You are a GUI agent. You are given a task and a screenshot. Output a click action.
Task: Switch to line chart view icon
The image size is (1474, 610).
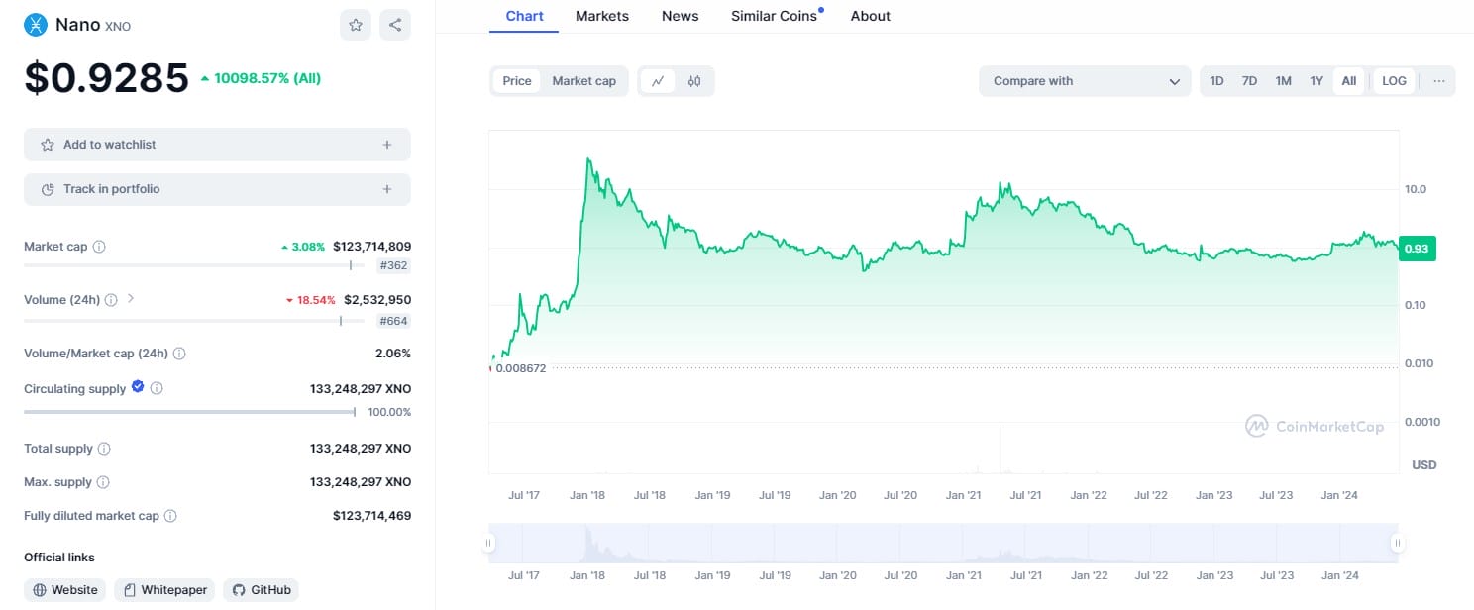[x=658, y=81]
